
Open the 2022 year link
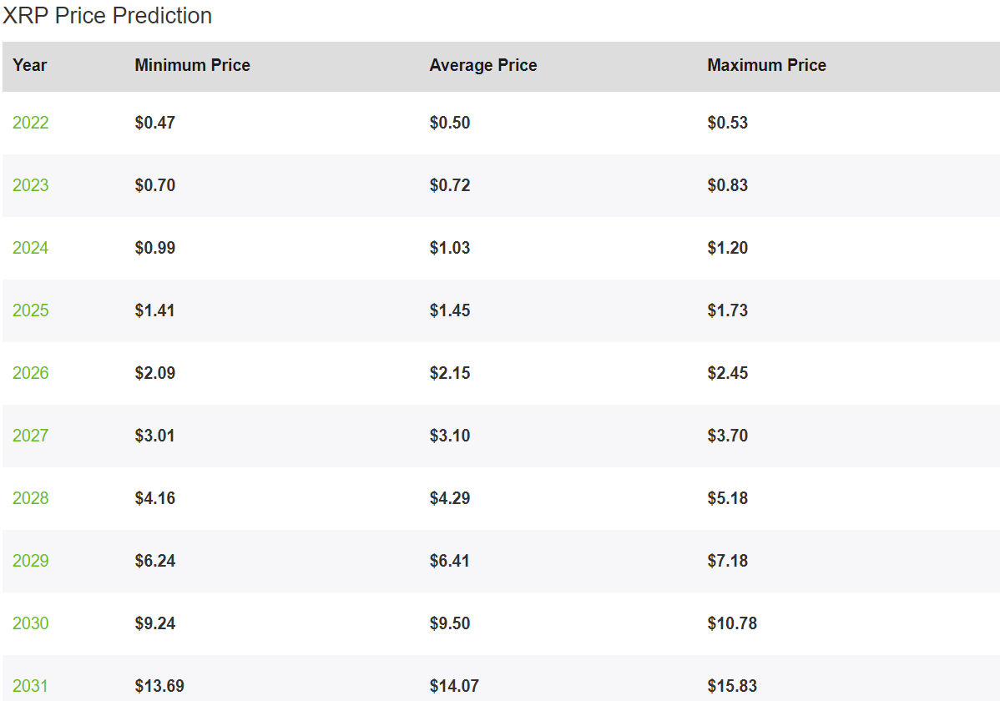[31, 123]
